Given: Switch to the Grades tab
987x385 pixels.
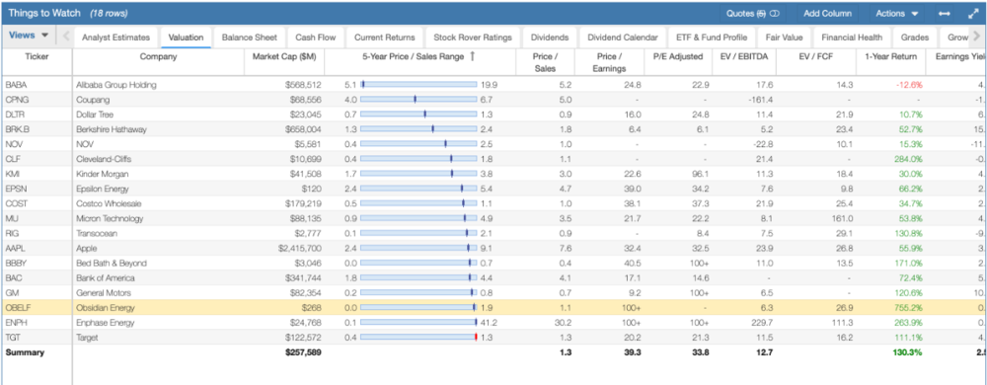Looking at the screenshot, I should (x=915, y=38).
